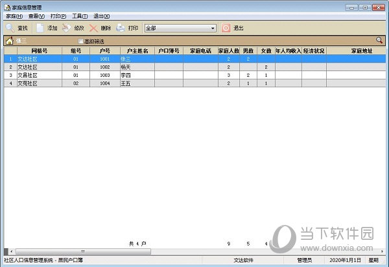Click the 户口簿号 column header

click(x=169, y=50)
